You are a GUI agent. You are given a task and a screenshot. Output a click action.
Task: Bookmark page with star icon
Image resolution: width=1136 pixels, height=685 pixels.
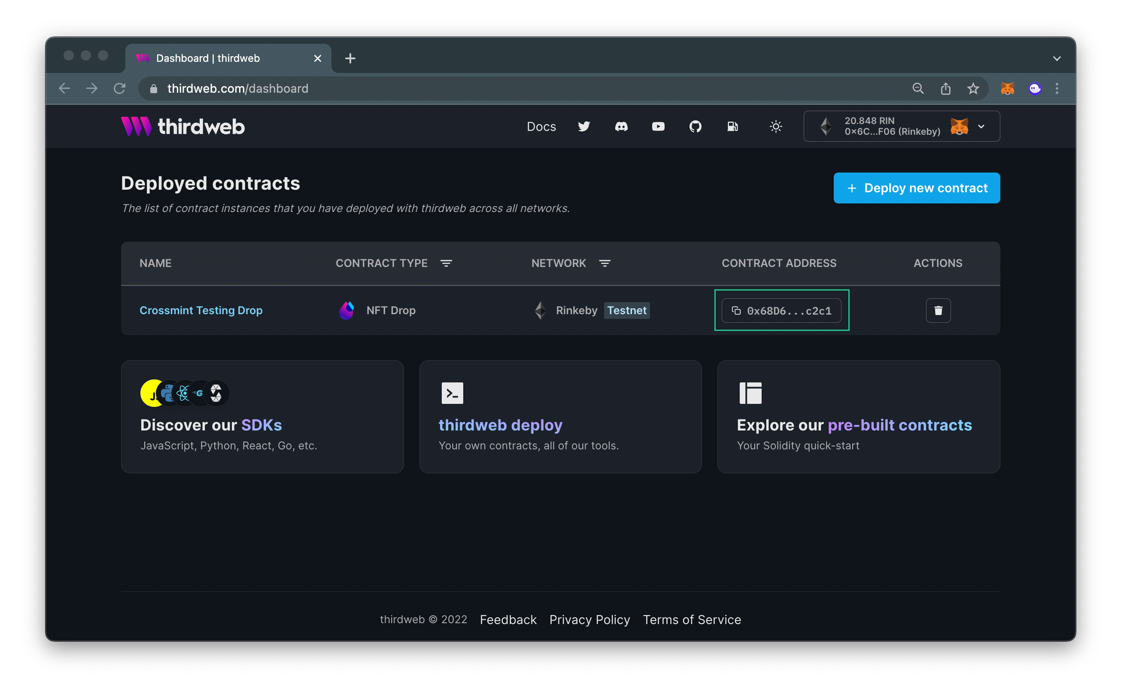(x=973, y=88)
